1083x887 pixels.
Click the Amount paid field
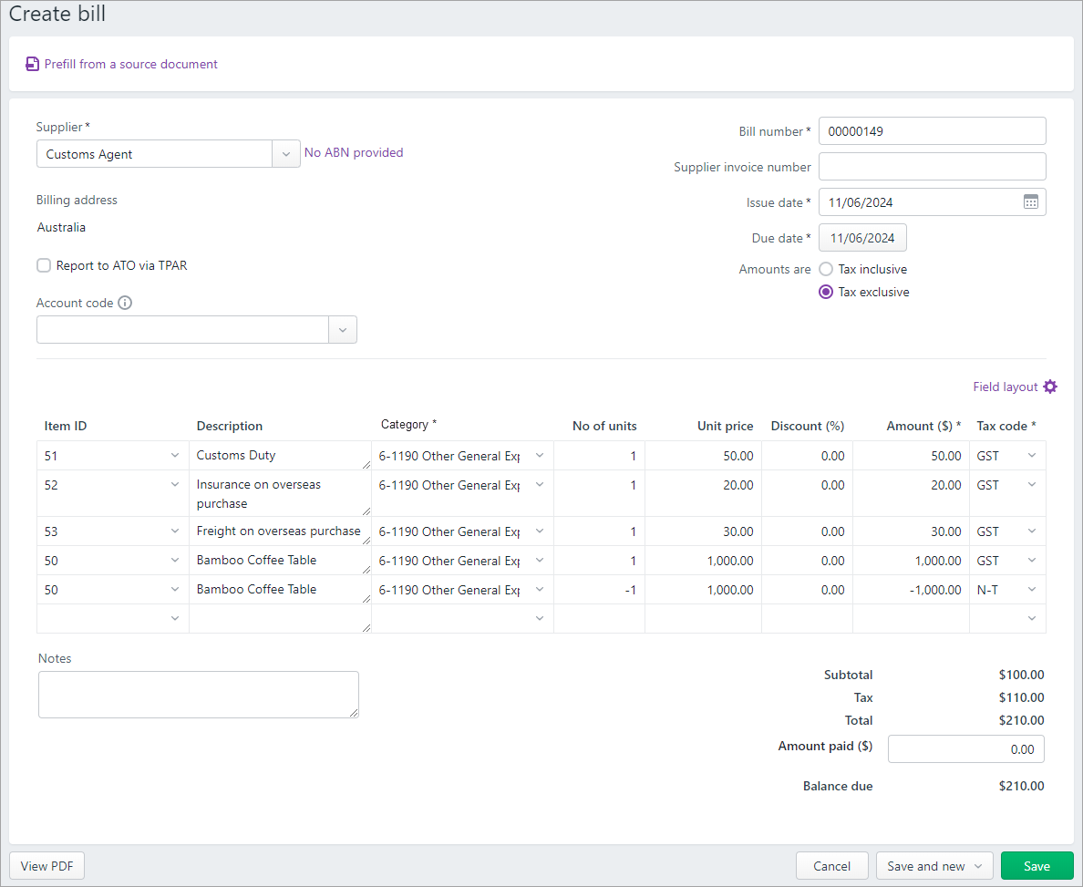point(965,748)
